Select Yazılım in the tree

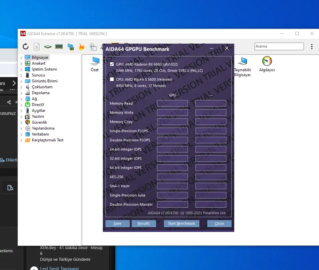pos(38,116)
